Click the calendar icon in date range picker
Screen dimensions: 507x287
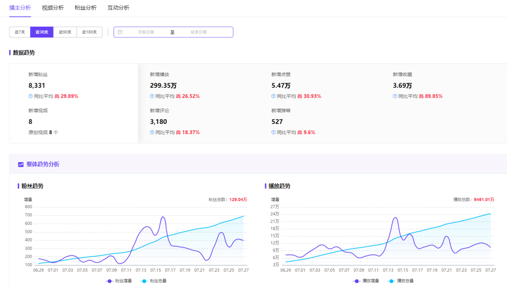120,32
